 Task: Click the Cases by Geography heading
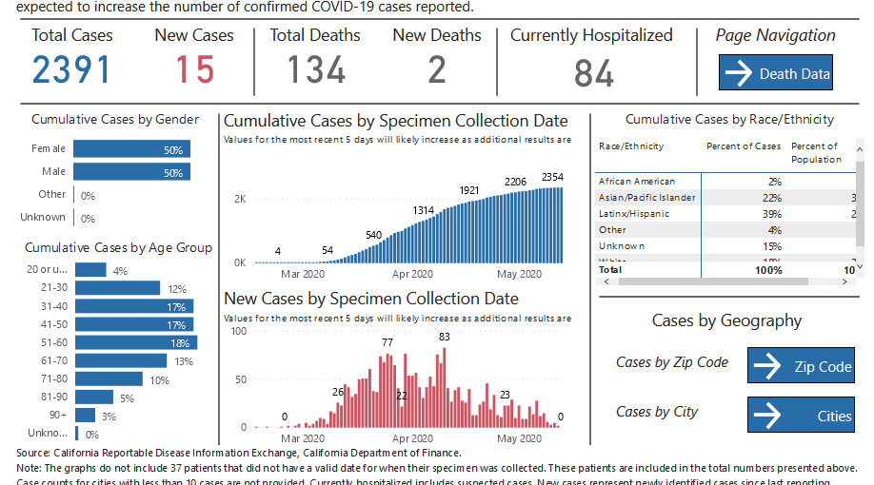point(726,320)
